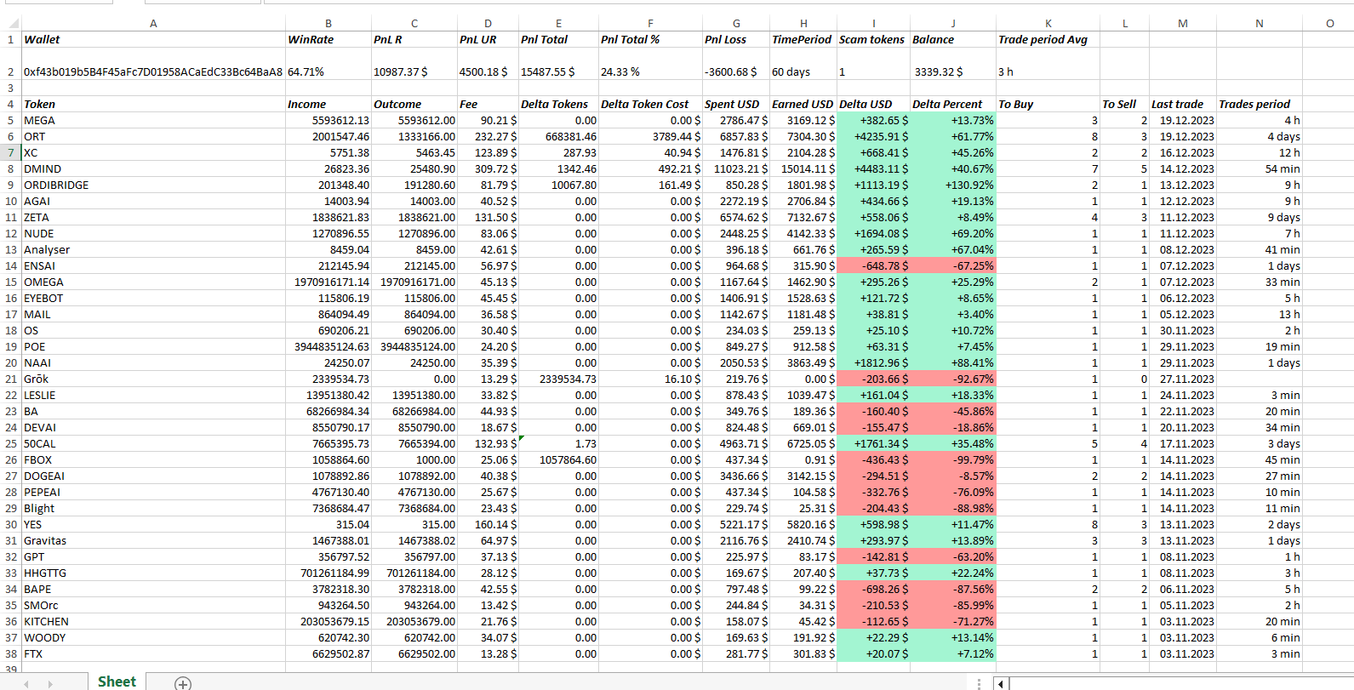The width and height of the screenshot is (1354, 690).
Task: Select the ORDIBRIDGE token cell
Action: pyautogui.click(x=153, y=185)
